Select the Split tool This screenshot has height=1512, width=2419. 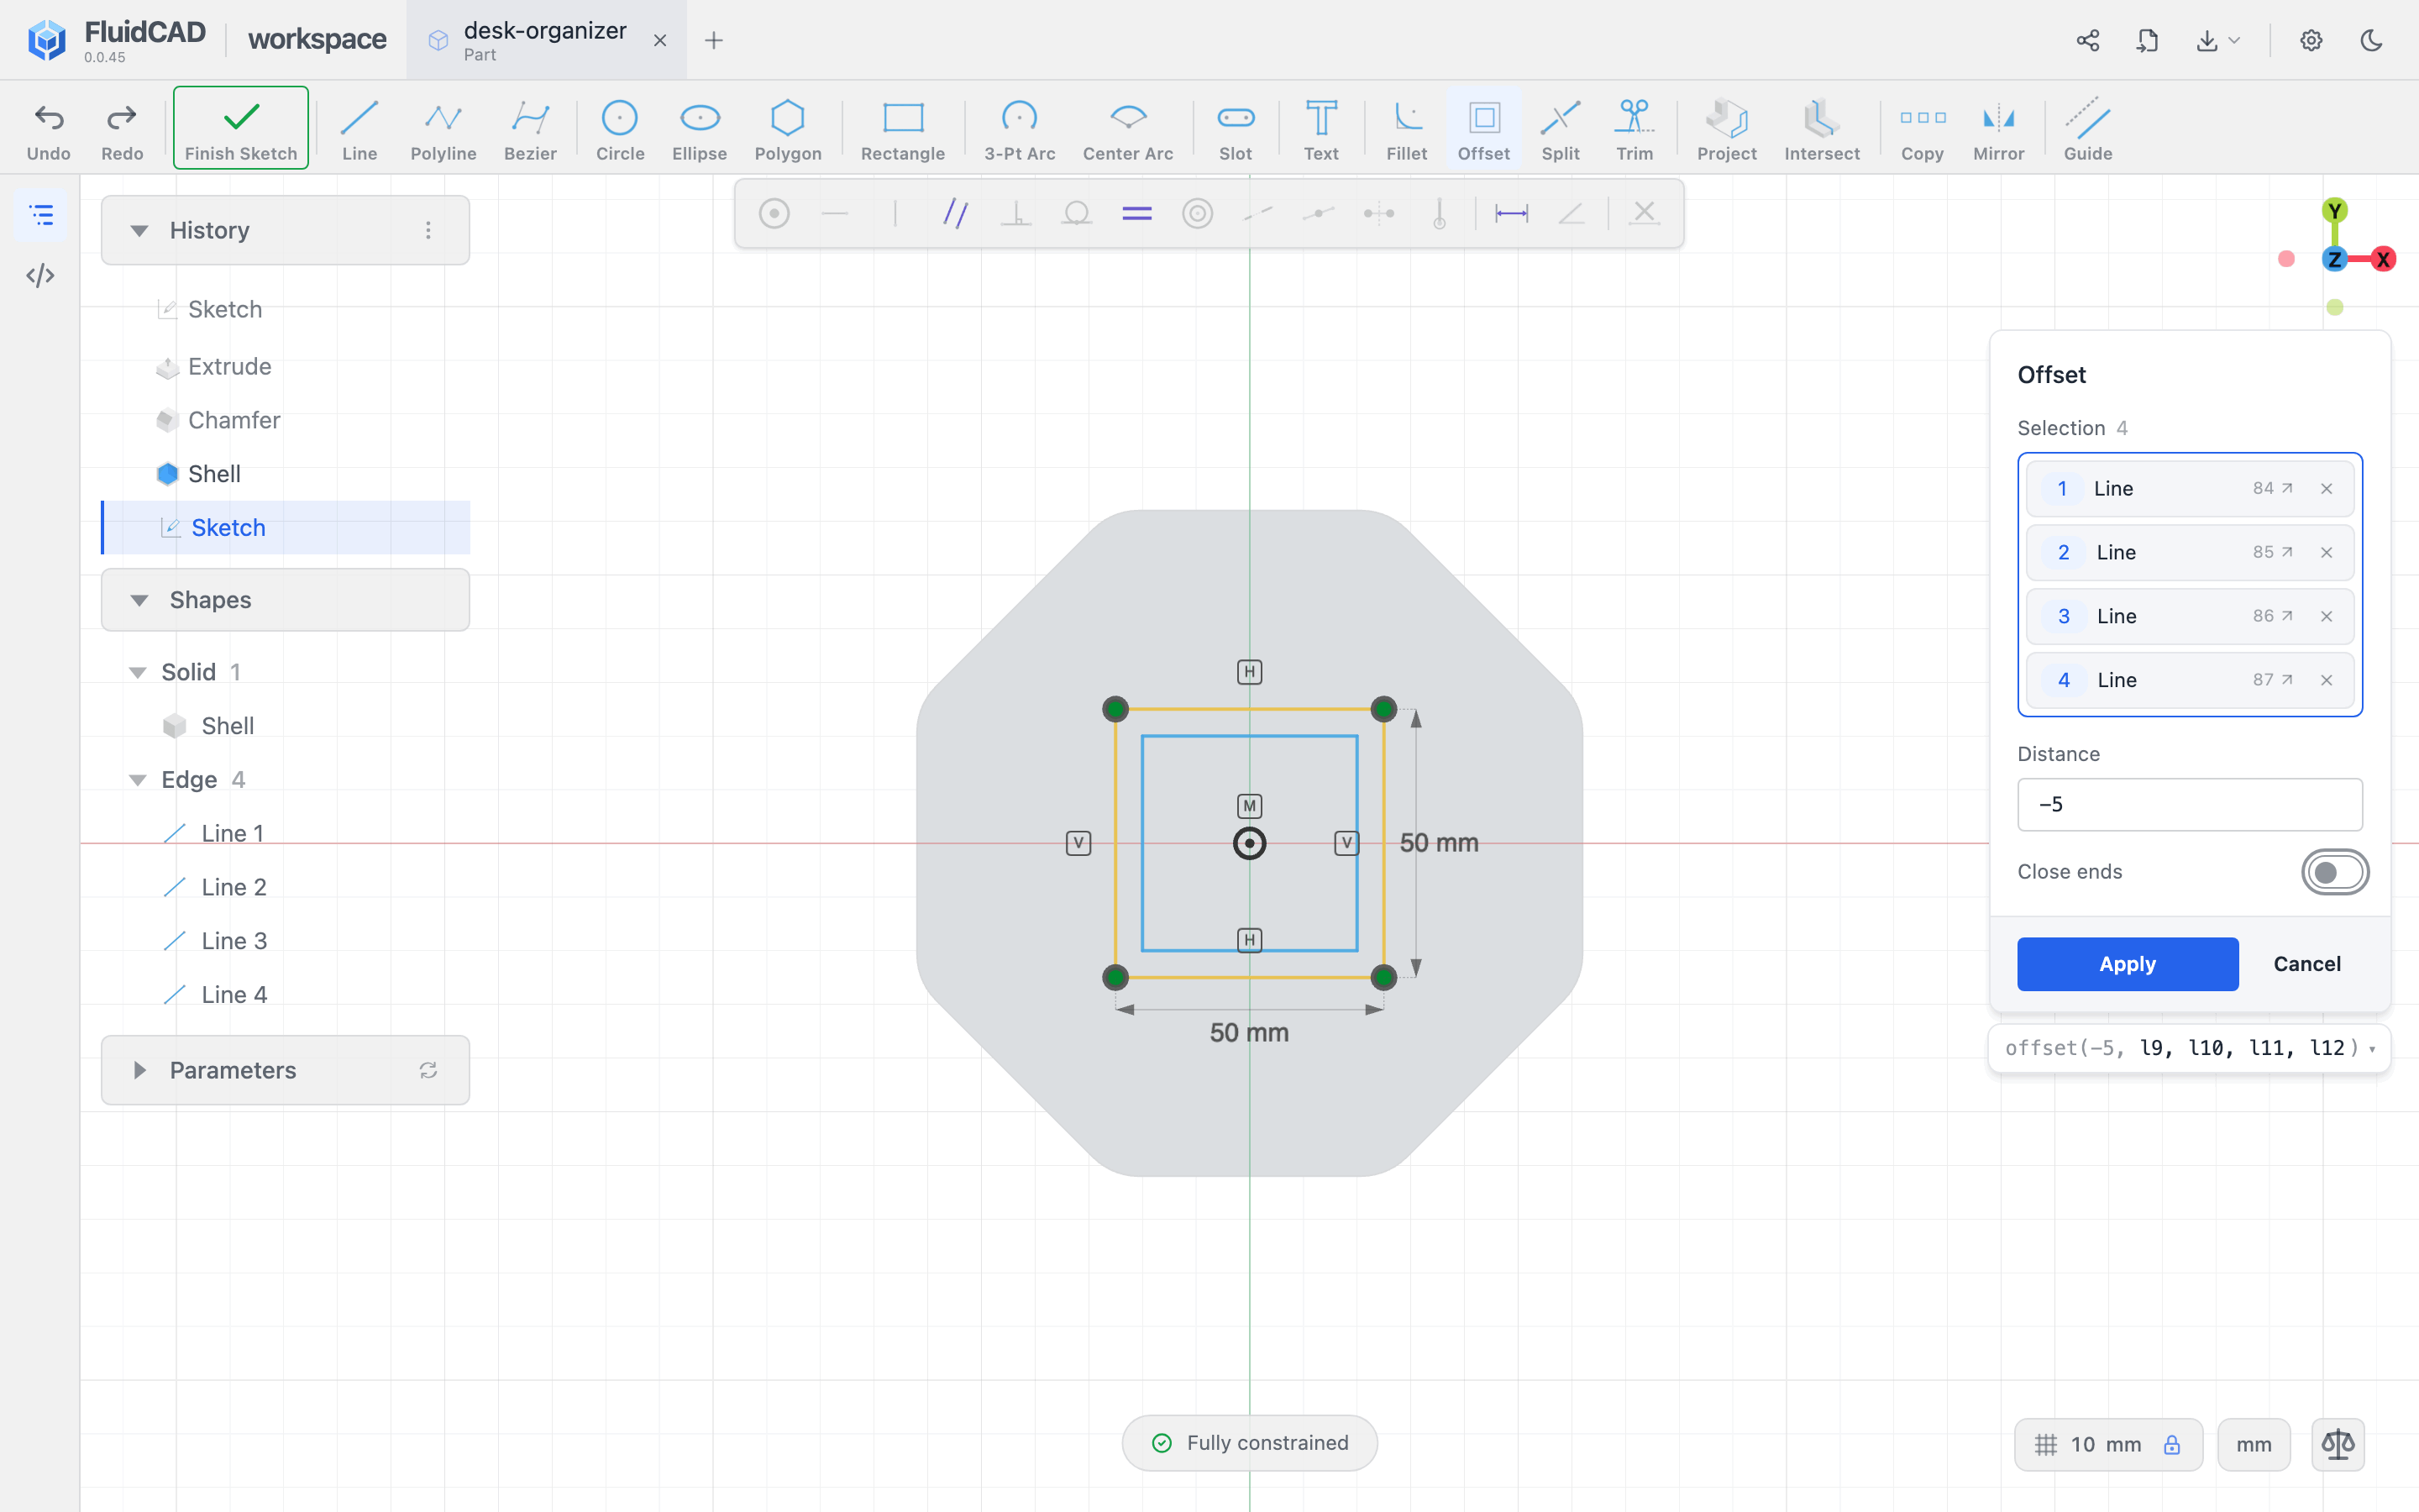click(x=1561, y=130)
